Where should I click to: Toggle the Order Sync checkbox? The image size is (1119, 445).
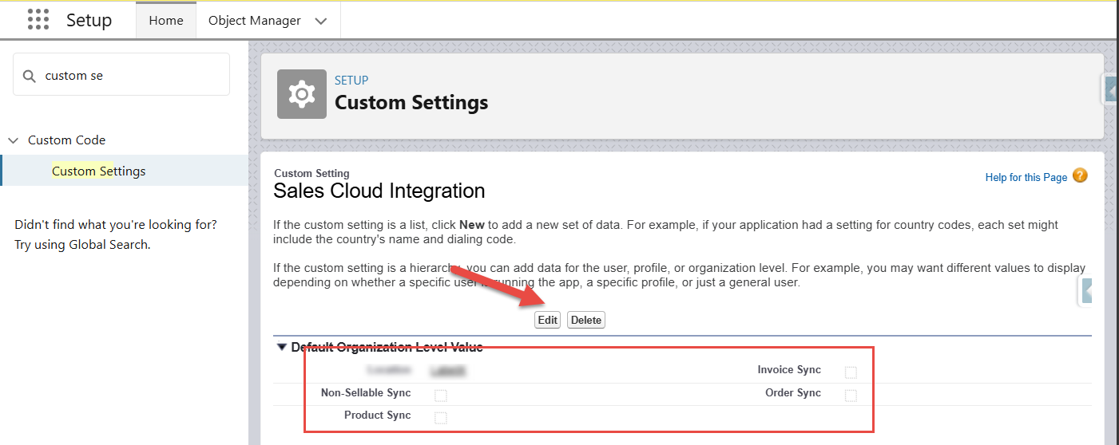[x=851, y=396]
